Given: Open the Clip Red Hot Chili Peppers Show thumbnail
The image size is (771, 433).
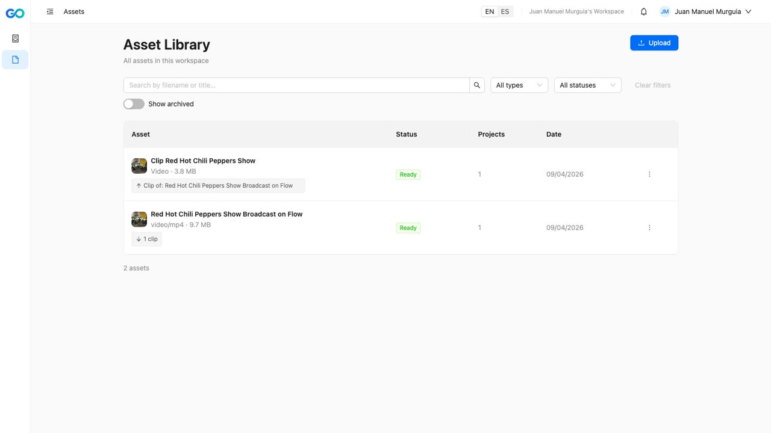Looking at the screenshot, I should 139,166.
